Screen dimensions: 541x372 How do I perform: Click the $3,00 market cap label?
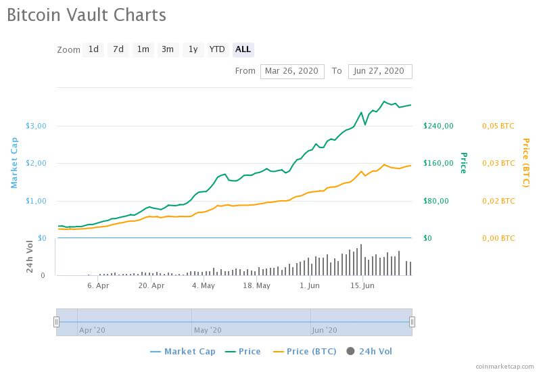point(36,126)
